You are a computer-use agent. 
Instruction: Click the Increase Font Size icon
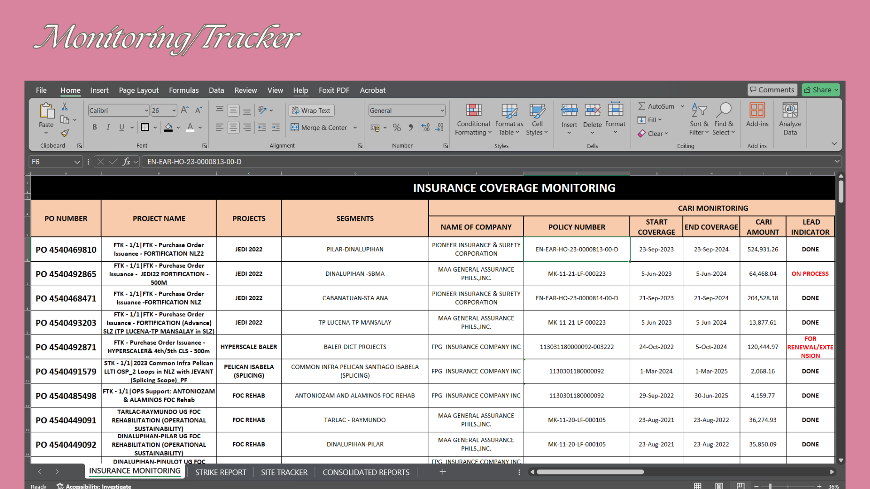point(184,110)
